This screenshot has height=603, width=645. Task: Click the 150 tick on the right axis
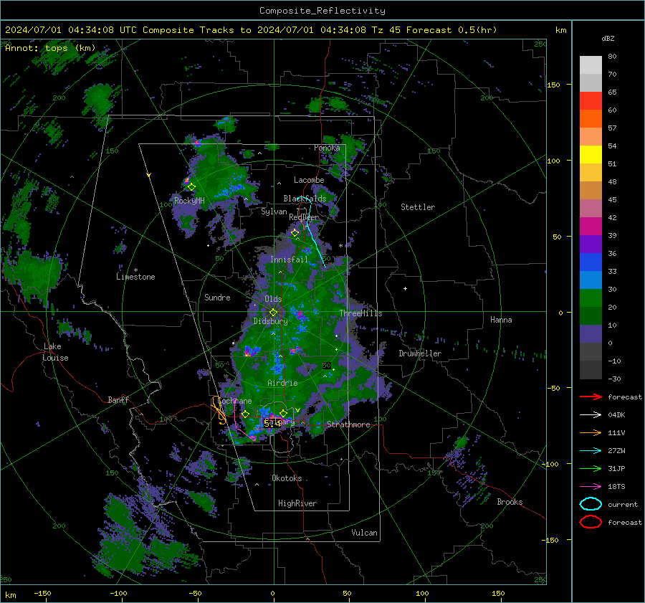[553, 85]
